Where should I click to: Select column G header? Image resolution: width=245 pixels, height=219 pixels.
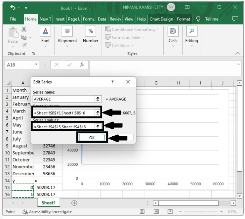pyautogui.click(x=156, y=83)
